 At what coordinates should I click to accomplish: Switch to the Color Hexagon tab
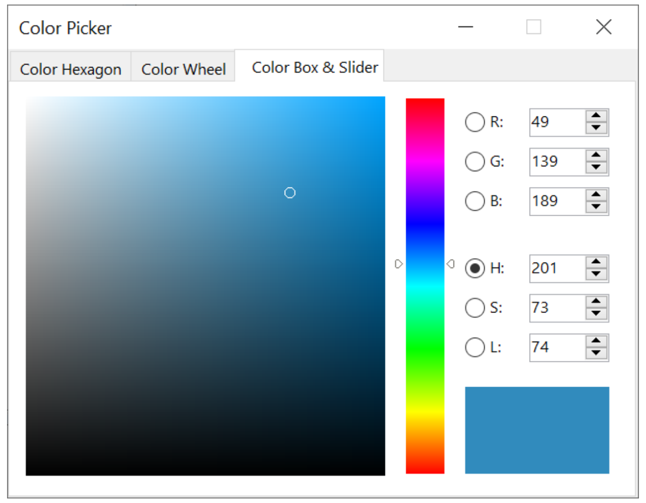point(70,68)
